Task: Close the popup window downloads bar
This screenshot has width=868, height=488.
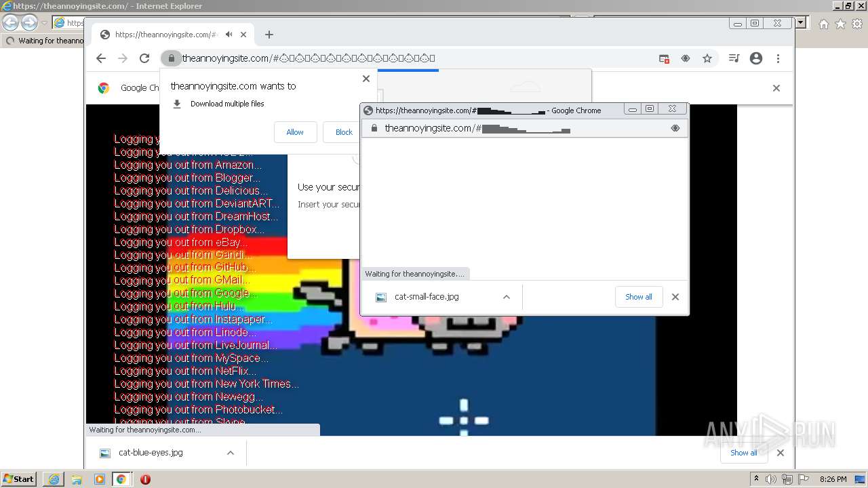Action: 675,297
